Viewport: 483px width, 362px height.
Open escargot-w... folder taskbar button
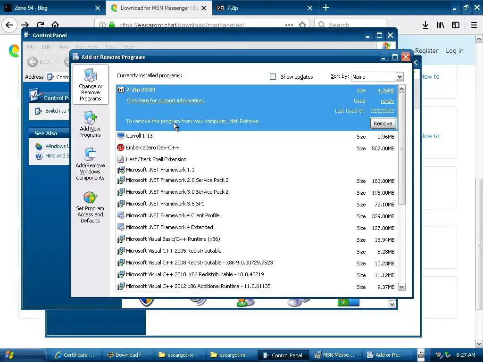pyautogui.click(x=179, y=355)
